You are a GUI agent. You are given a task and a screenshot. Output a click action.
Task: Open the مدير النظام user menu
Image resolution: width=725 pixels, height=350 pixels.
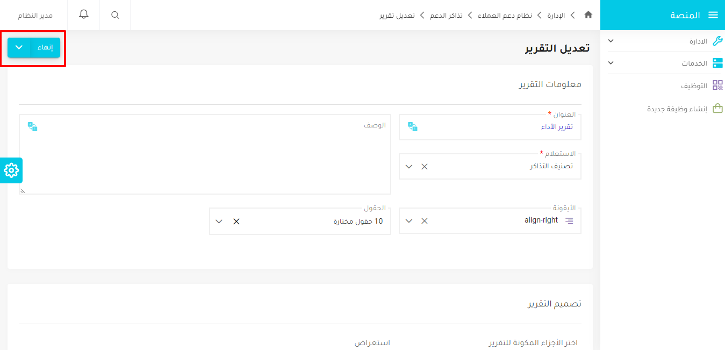tap(35, 15)
